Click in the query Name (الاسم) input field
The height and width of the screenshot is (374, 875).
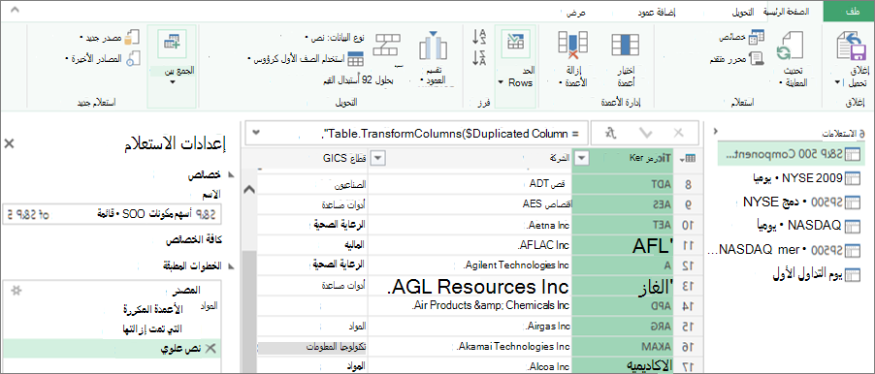click(x=113, y=214)
